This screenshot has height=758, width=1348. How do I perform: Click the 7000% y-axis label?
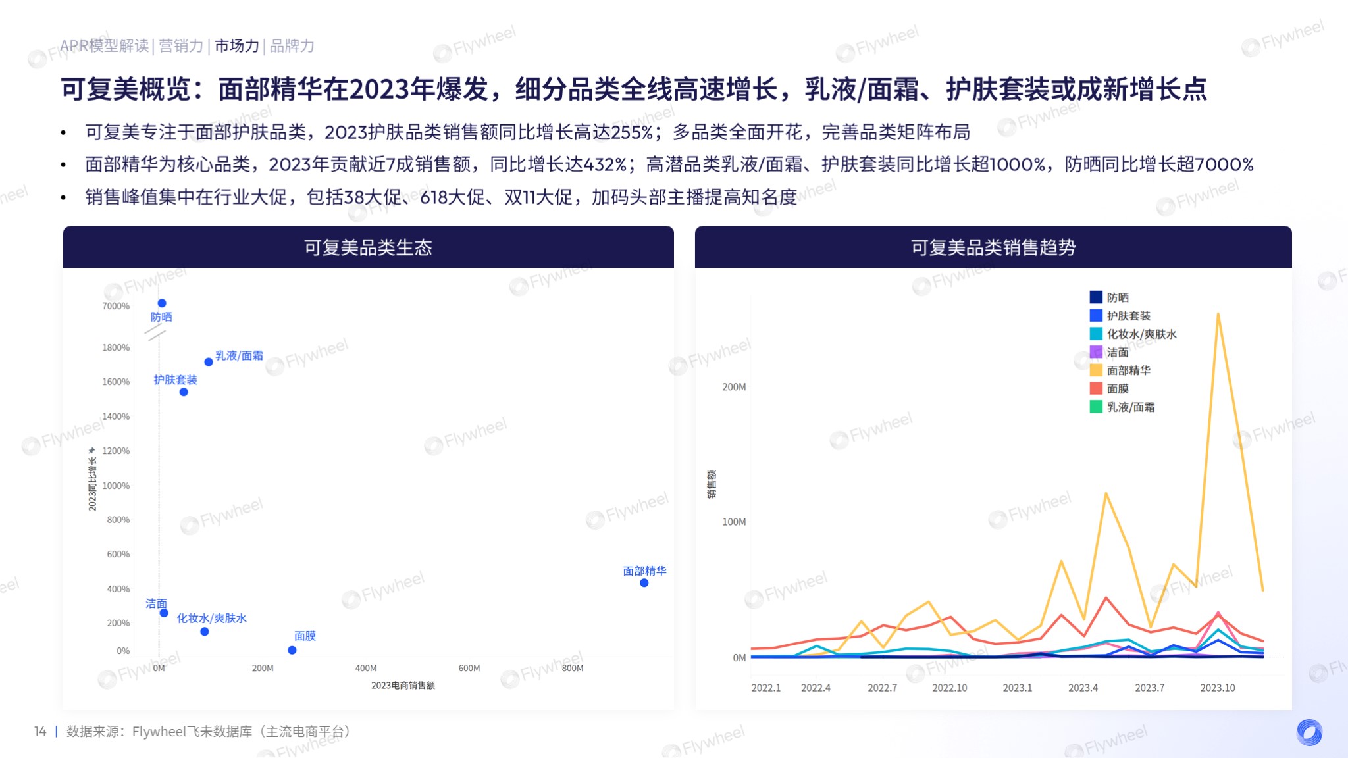point(116,306)
